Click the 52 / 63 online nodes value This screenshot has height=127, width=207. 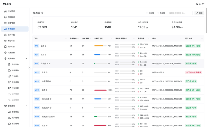[42, 27]
